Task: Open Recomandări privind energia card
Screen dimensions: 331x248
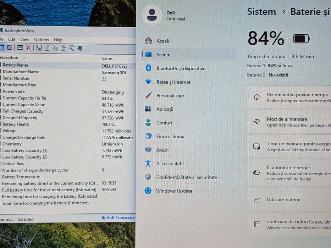Action: point(289,97)
